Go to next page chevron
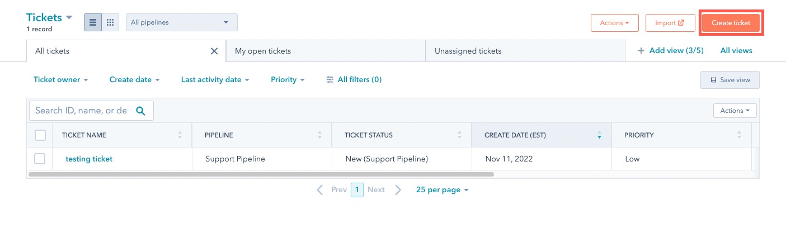The image size is (786, 252). 398,190
